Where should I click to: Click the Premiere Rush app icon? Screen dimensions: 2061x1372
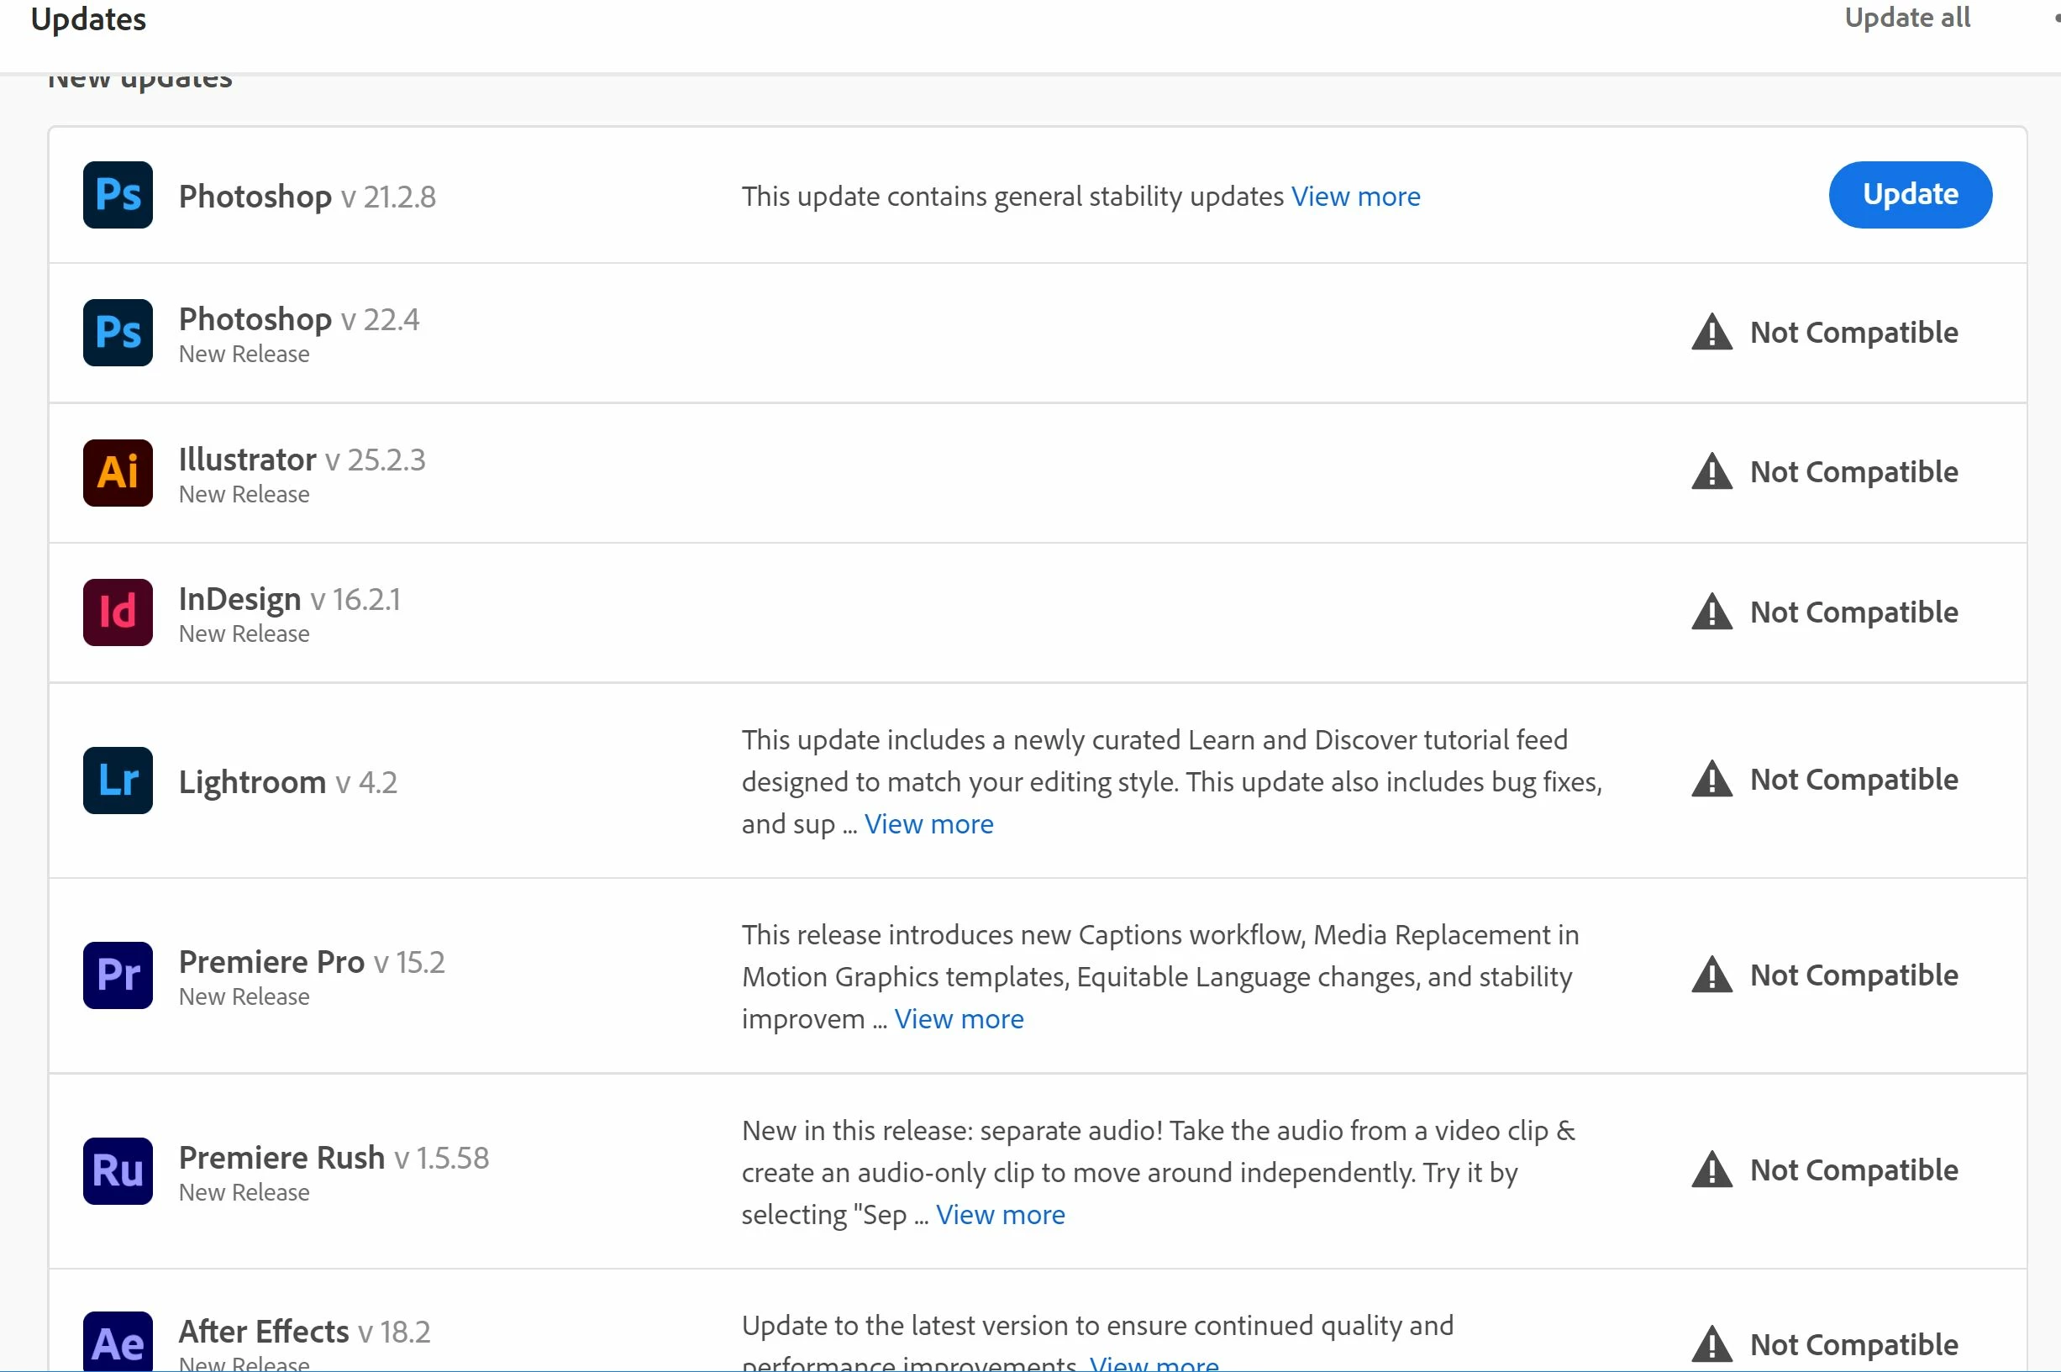tap(118, 1170)
